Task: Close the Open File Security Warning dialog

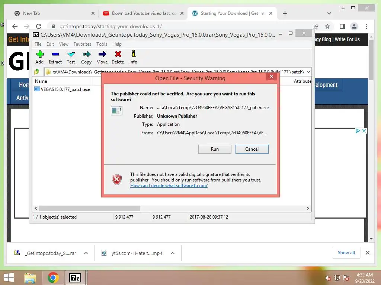Action: (x=271, y=77)
